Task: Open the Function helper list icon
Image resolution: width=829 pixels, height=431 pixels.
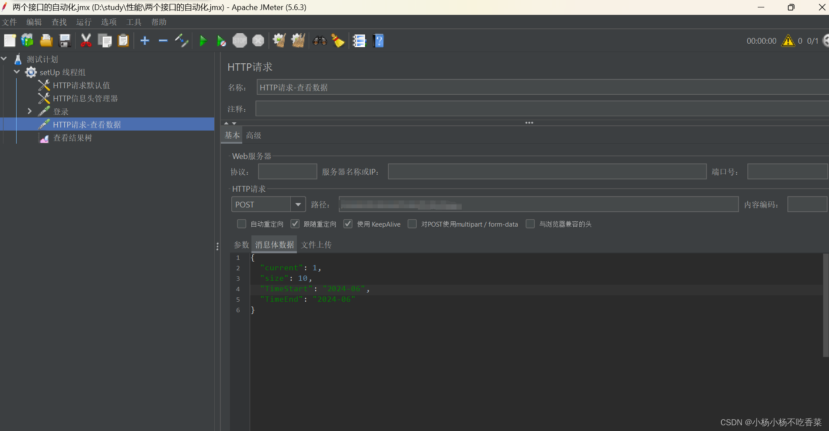Action: coord(359,41)
